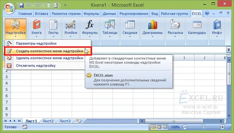
Task: Click zoom out minus button
Action: coord(185,127)
